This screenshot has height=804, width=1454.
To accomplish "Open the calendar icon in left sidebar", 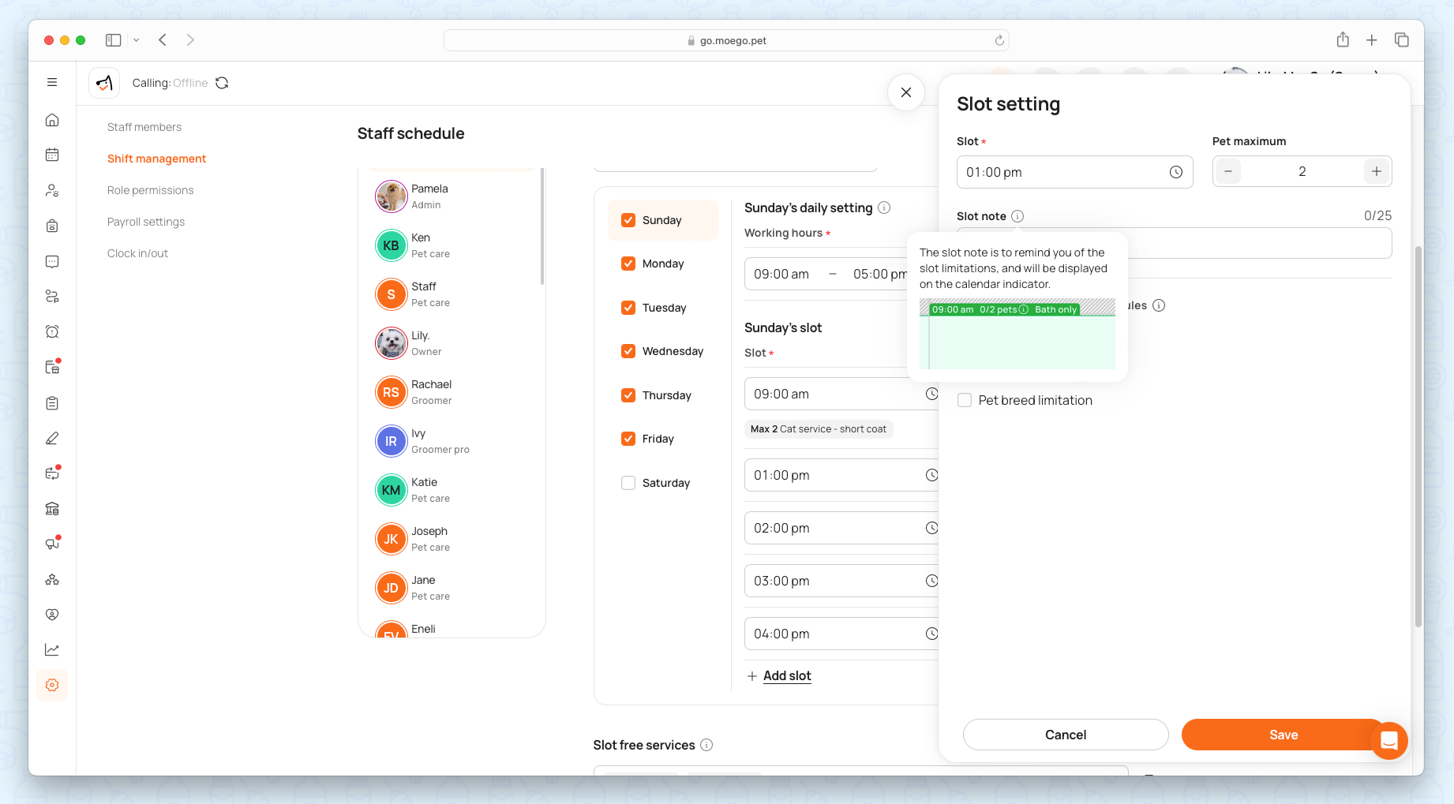I will pyautogui.click(x=52, y=155).
